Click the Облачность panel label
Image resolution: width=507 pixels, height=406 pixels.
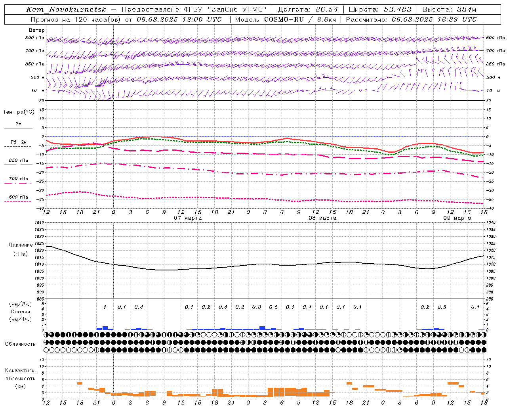click(20, 344)
